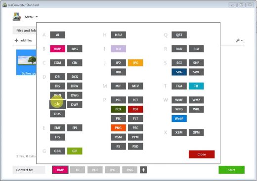Pick the EPI format tile
This screenshot has width=257, height=181.
tap(75, 128)
